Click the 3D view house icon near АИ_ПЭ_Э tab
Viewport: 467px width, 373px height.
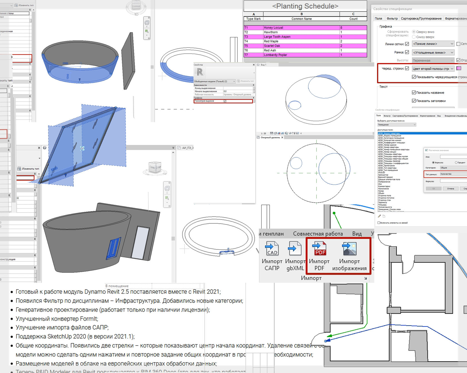point(44,148)
